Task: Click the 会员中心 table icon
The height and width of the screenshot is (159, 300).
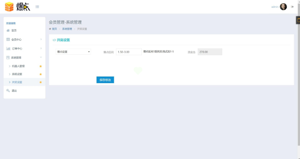Action: click(x=8, y=40)
